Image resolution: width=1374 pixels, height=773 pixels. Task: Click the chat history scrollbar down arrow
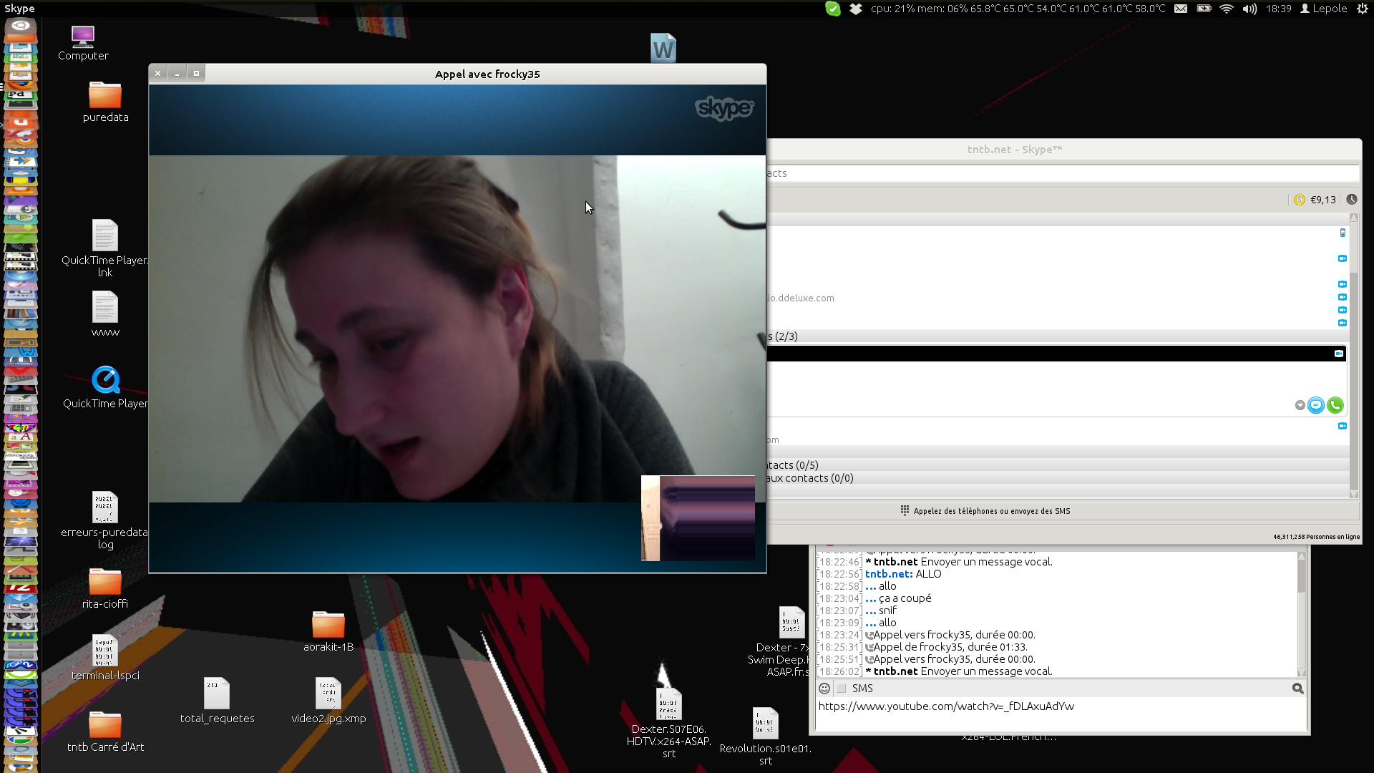(x=1301, y=672)
